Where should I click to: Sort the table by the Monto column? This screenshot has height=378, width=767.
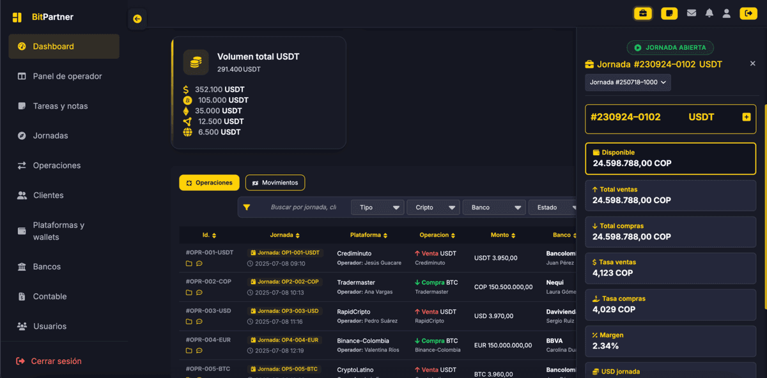pyautogui.click(x=503, y=234)
